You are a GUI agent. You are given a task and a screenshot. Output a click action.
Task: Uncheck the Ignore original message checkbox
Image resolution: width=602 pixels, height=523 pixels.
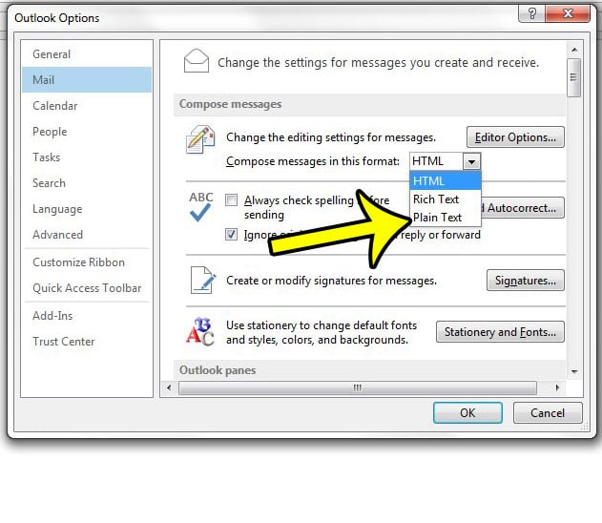click(x=231, y=234)
